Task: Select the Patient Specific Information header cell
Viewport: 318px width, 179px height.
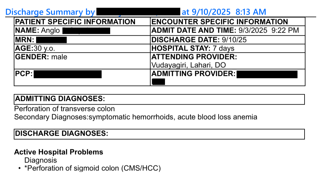Action: pyautogui.click(x=75, y=22)
